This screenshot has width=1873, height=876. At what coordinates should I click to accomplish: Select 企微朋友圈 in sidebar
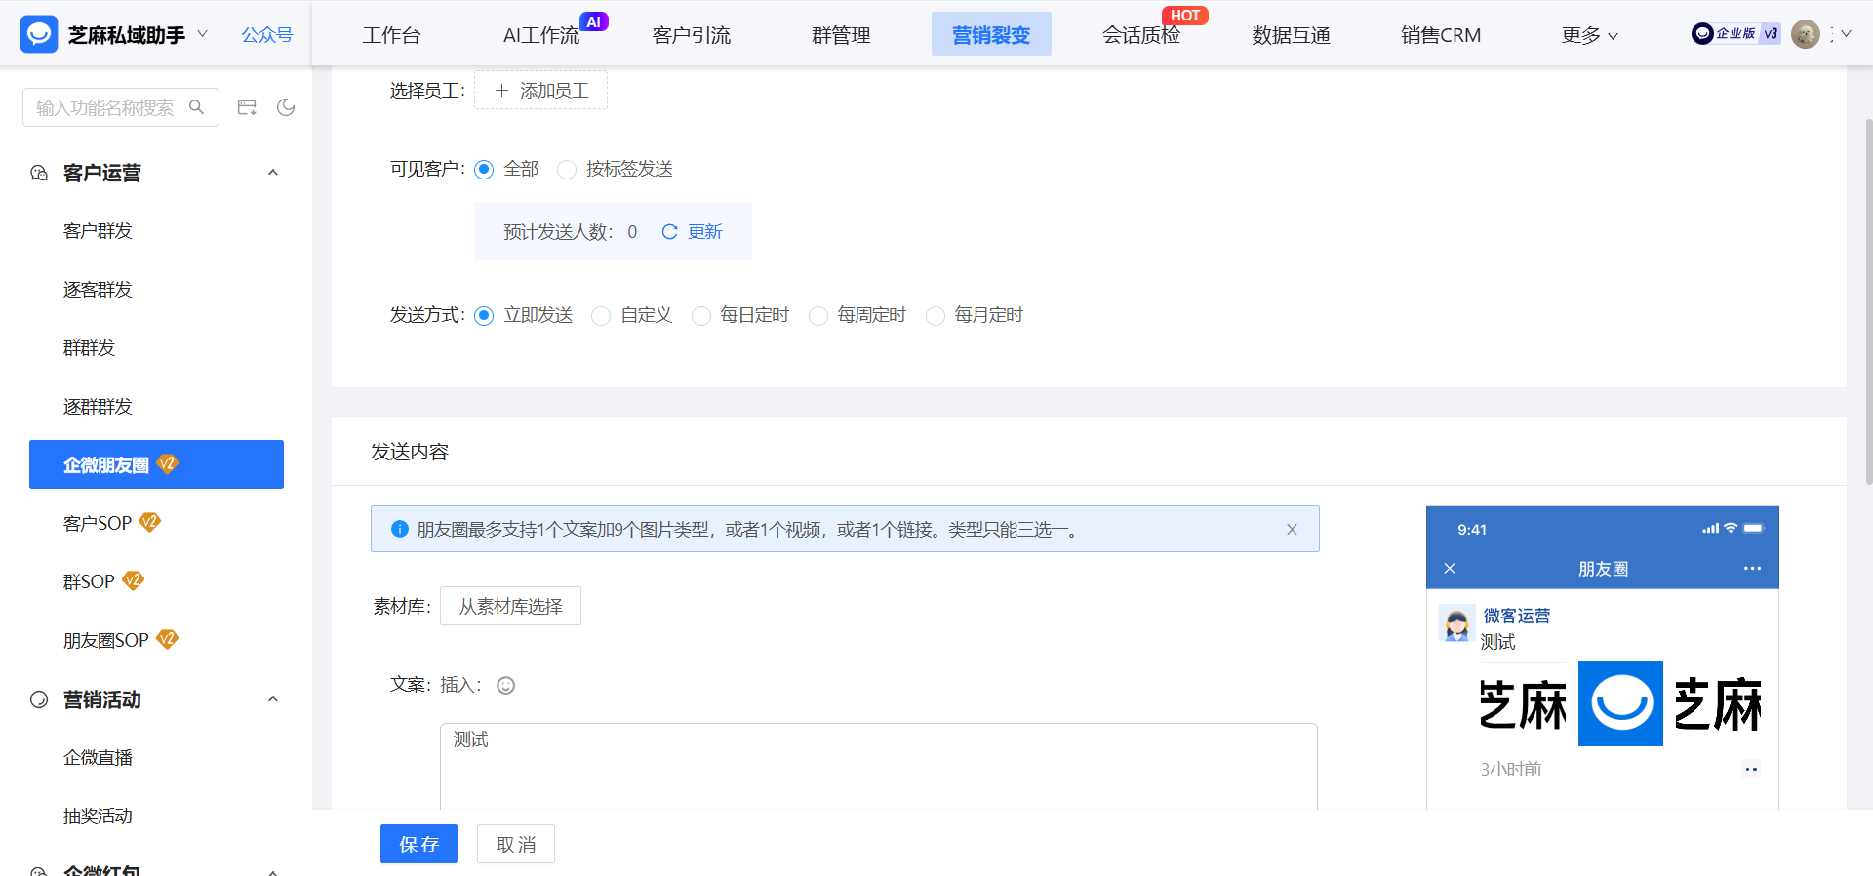point(156,464)
